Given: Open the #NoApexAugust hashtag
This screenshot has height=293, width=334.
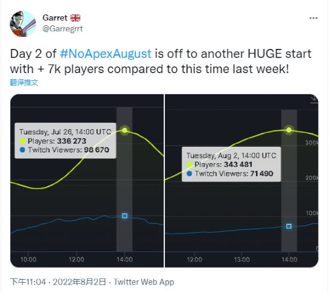Looking at the screenshot, I should (106, 54).
